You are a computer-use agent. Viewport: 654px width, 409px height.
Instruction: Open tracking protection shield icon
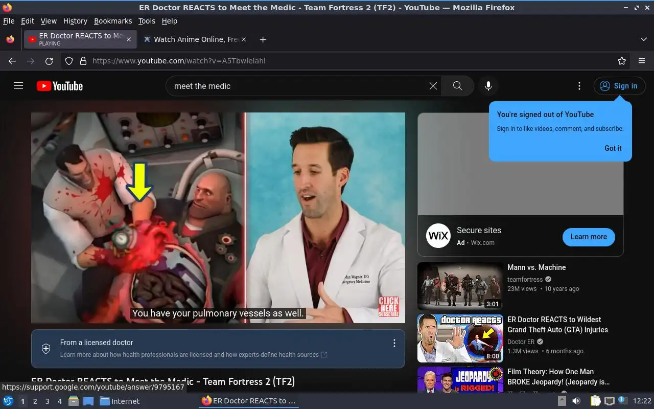click(x=69, y=61)
